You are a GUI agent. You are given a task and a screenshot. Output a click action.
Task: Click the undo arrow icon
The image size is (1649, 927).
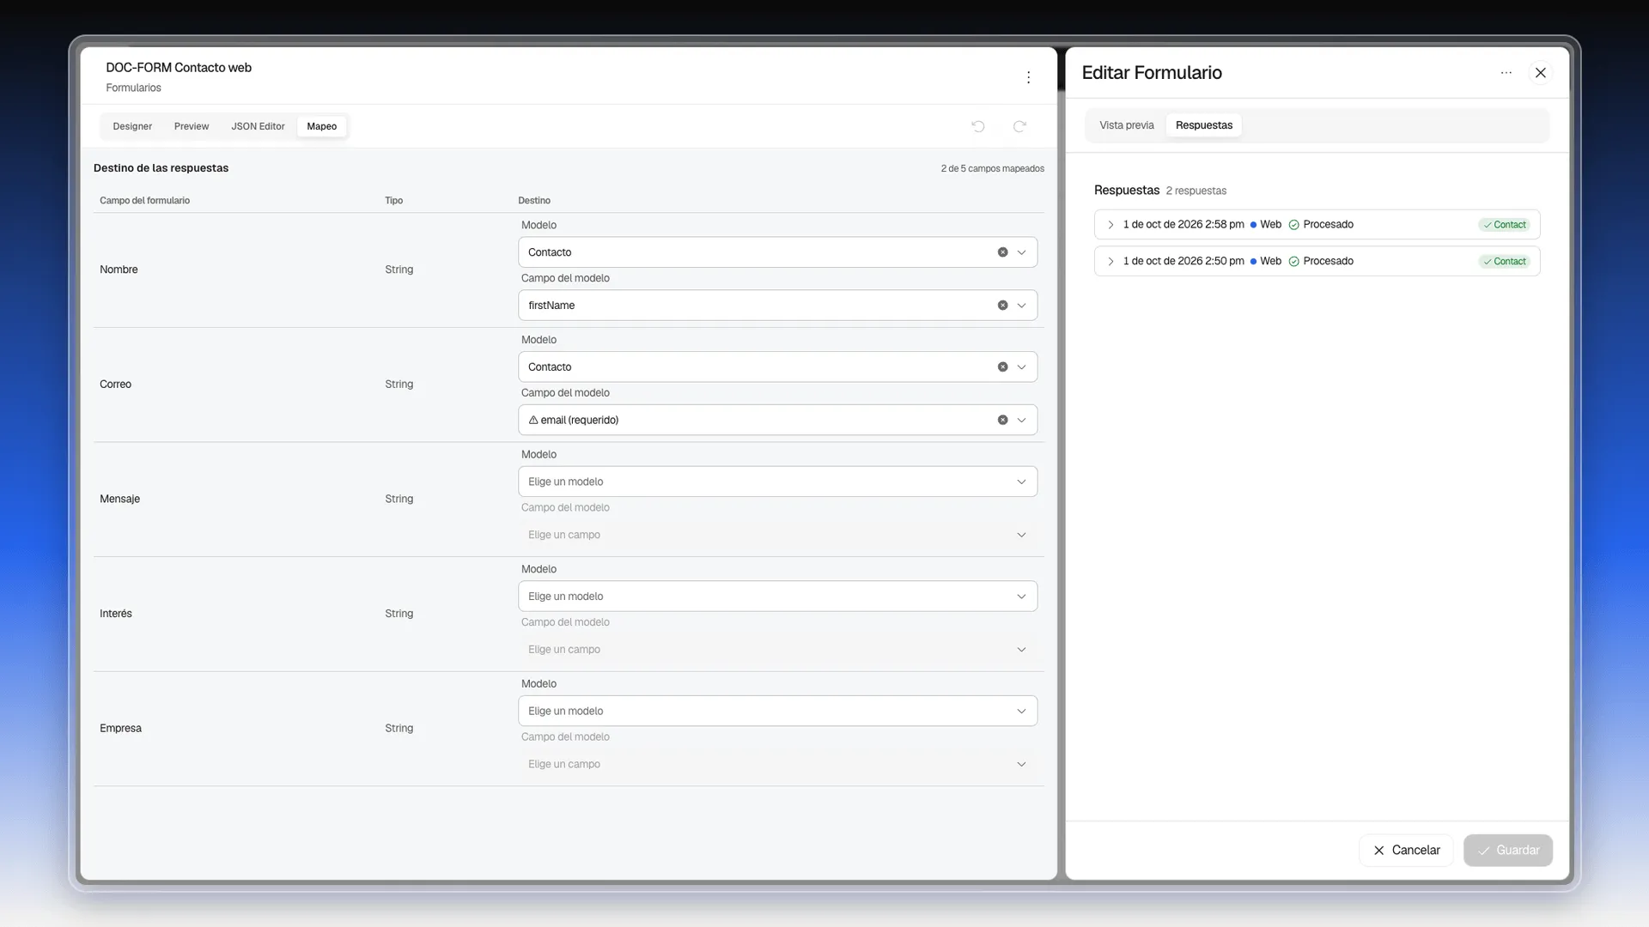tap(978, 126)
